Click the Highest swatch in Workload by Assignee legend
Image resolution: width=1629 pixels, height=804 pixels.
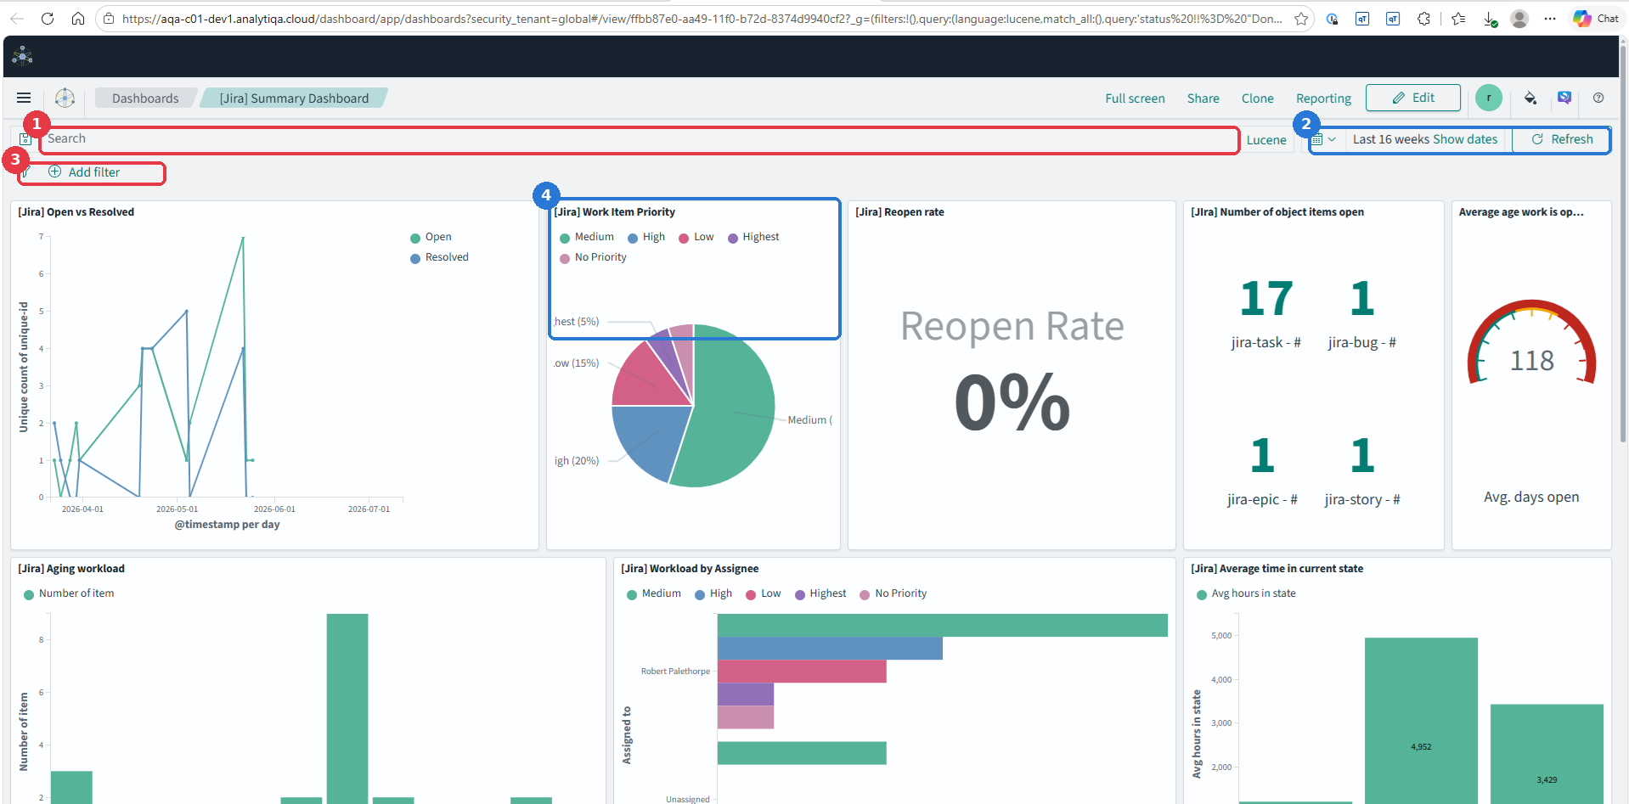tap(800, 594)
